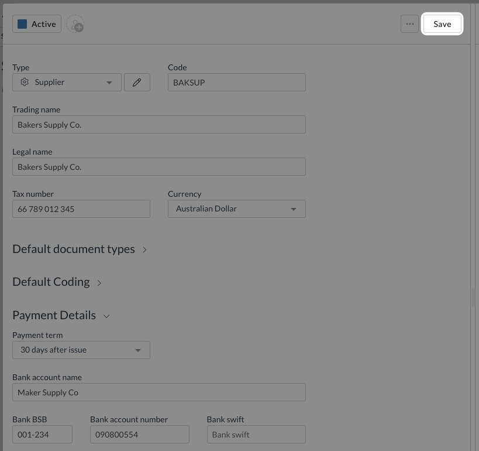Click the Bank account name field

pyautogui.click(x=158, y=392)
